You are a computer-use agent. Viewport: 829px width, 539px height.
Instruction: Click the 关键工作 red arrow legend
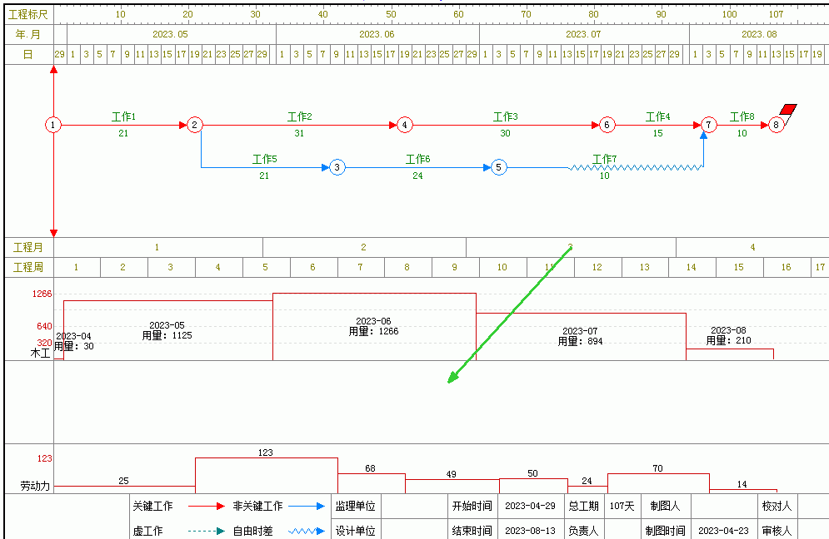(206, 506)
